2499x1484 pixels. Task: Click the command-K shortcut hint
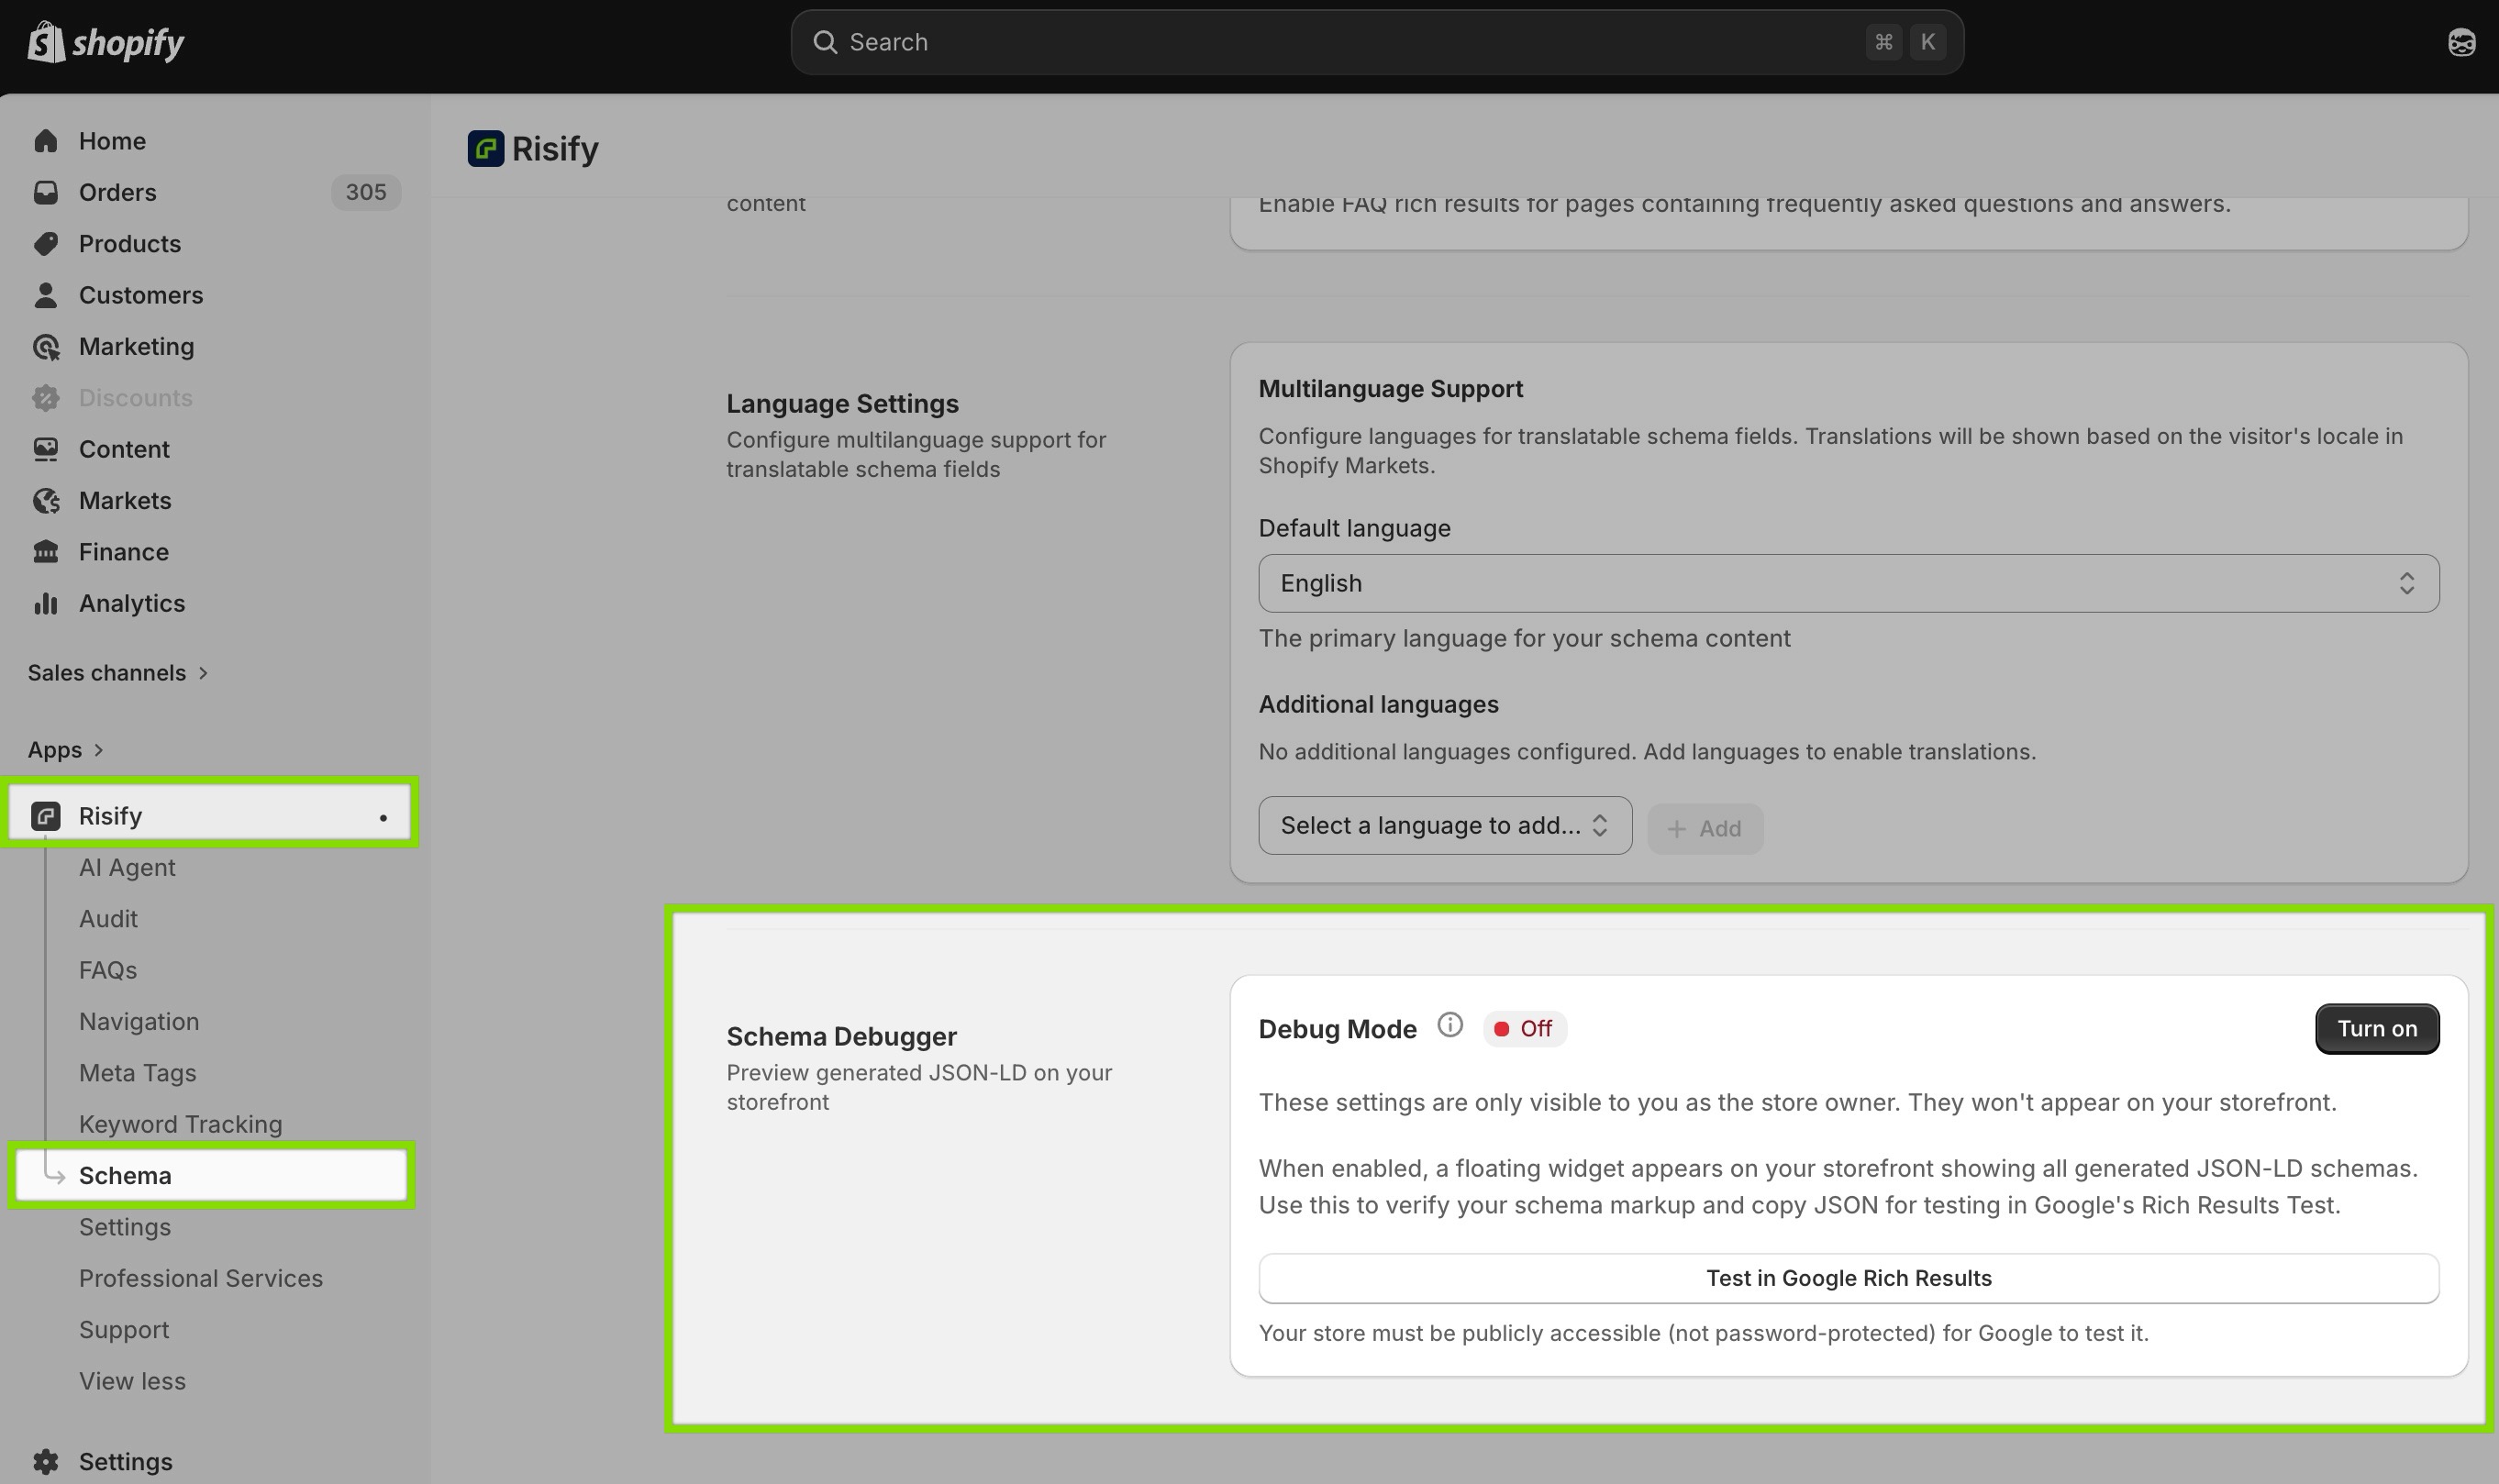pos(1905,42)
